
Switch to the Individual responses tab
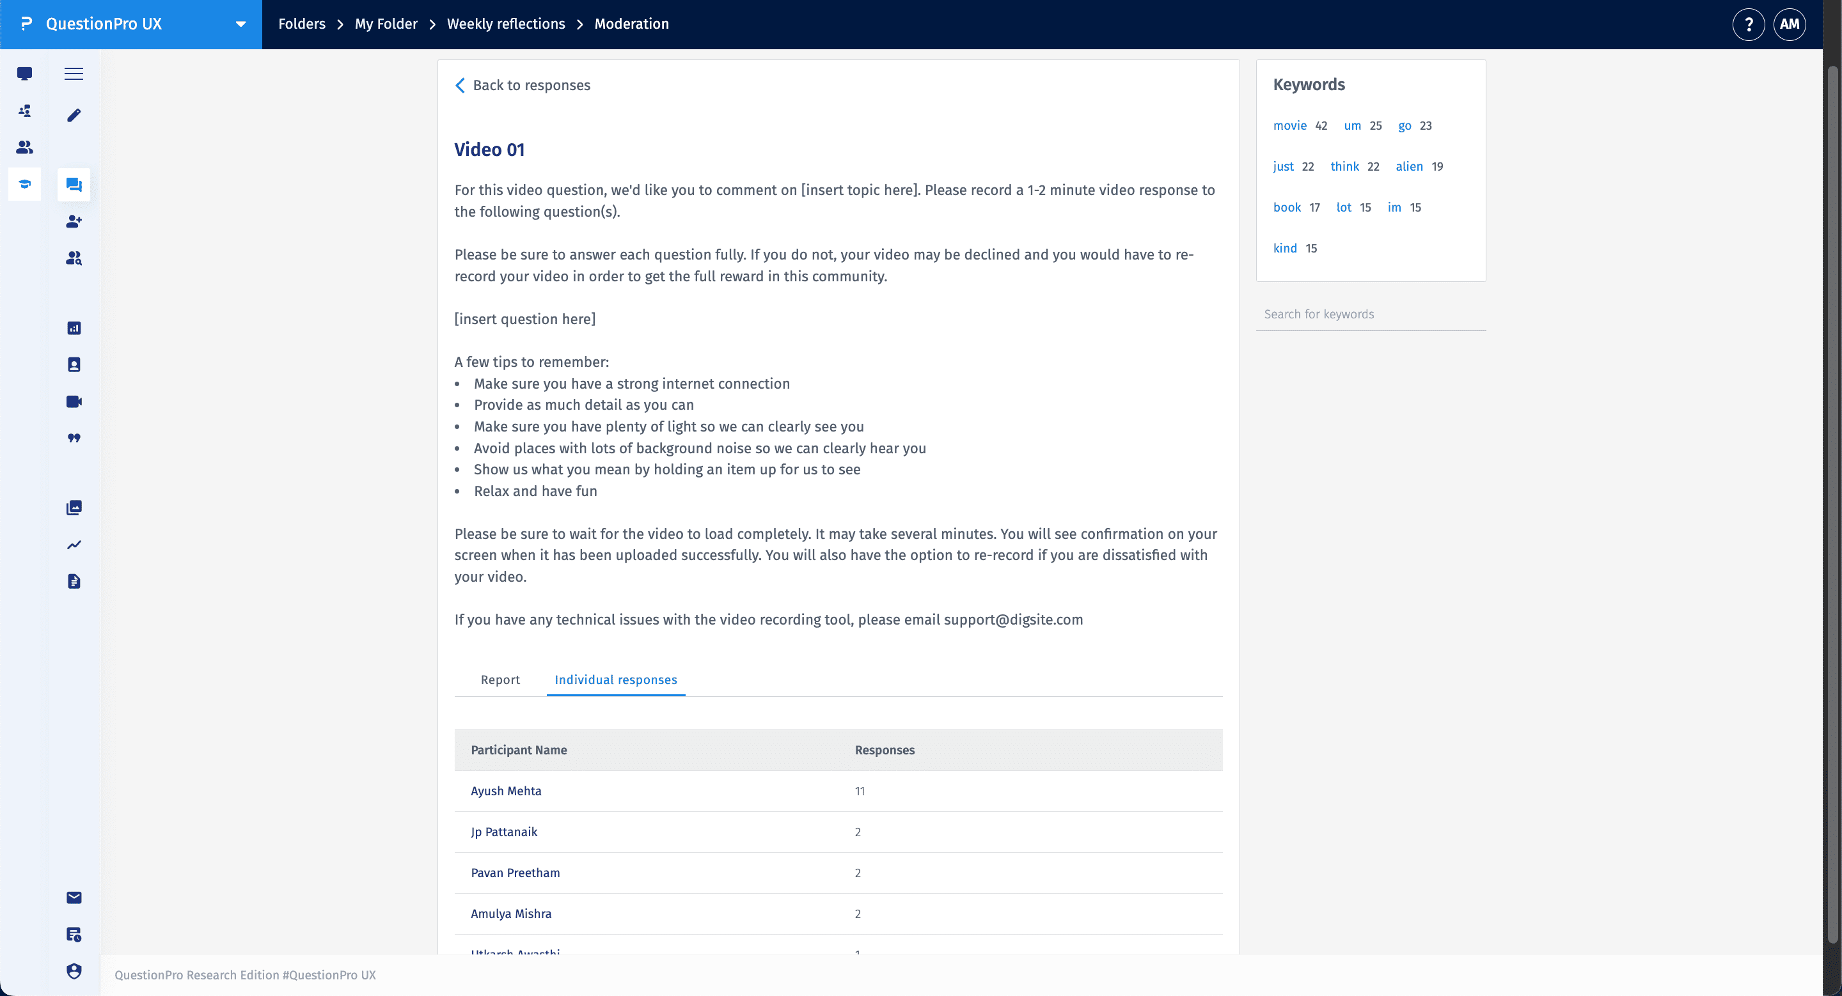click(615, 680)
